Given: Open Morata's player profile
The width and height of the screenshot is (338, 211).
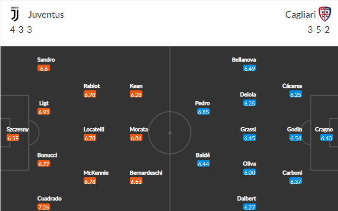Looking at the screenshot, I should pyautogui.click(x=139, y=129).
